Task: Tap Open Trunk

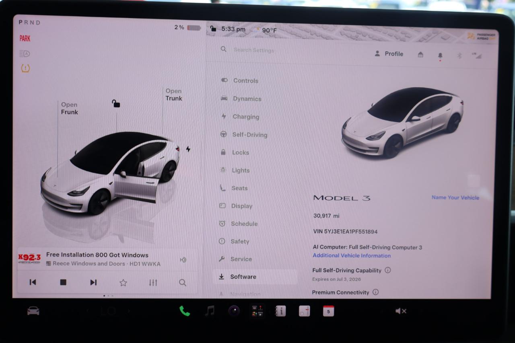Action: 174,94
